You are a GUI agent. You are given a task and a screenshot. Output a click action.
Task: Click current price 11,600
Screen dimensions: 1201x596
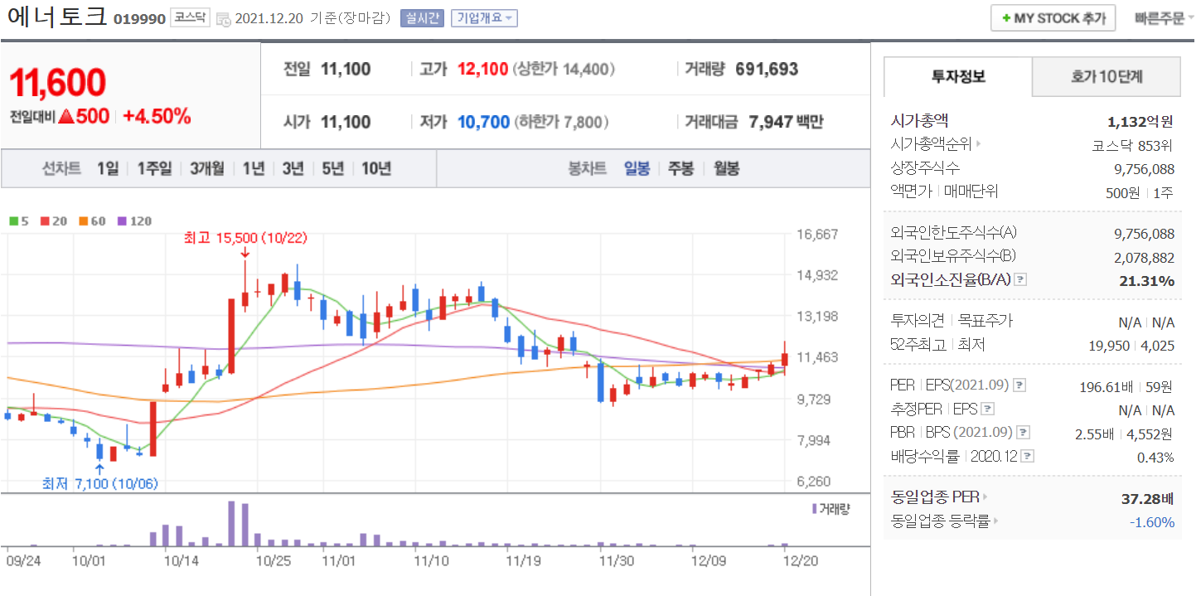(57, 83)
